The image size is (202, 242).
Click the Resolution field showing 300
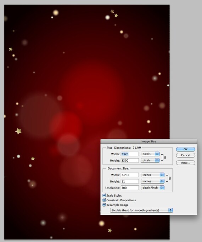click(x=130, y=188)
